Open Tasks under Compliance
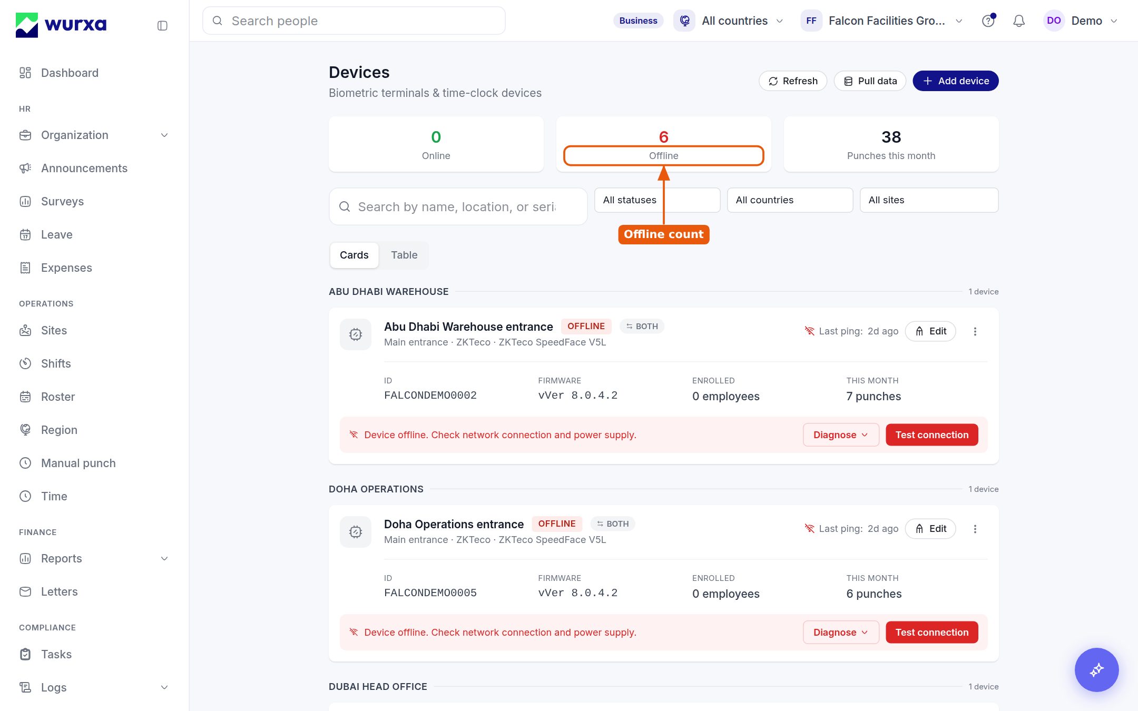The height and width of the screenshot is (711, 1138). (94, 654)
